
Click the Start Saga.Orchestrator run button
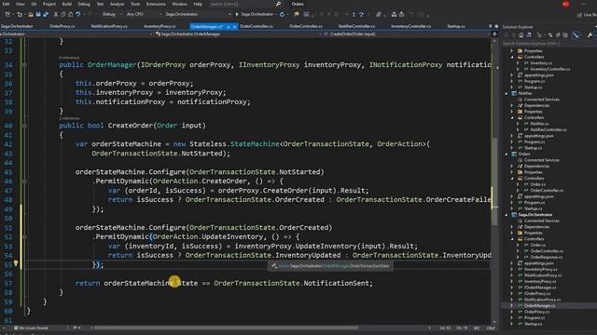click(x=255, y=15)
